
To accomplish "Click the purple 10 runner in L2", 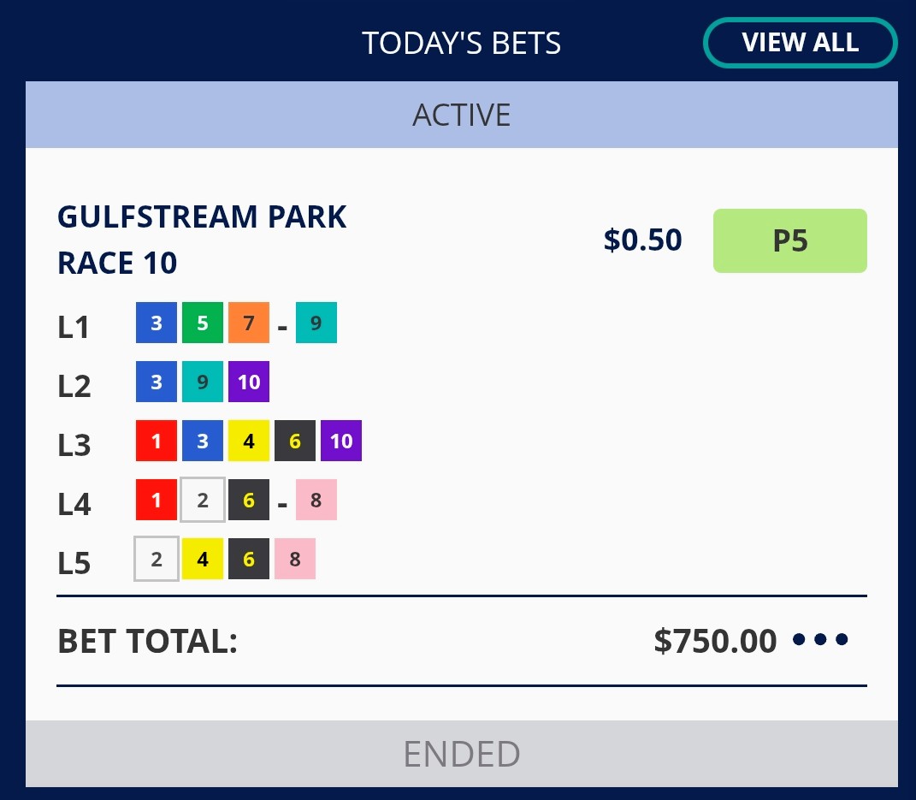I will click(249, 382).
